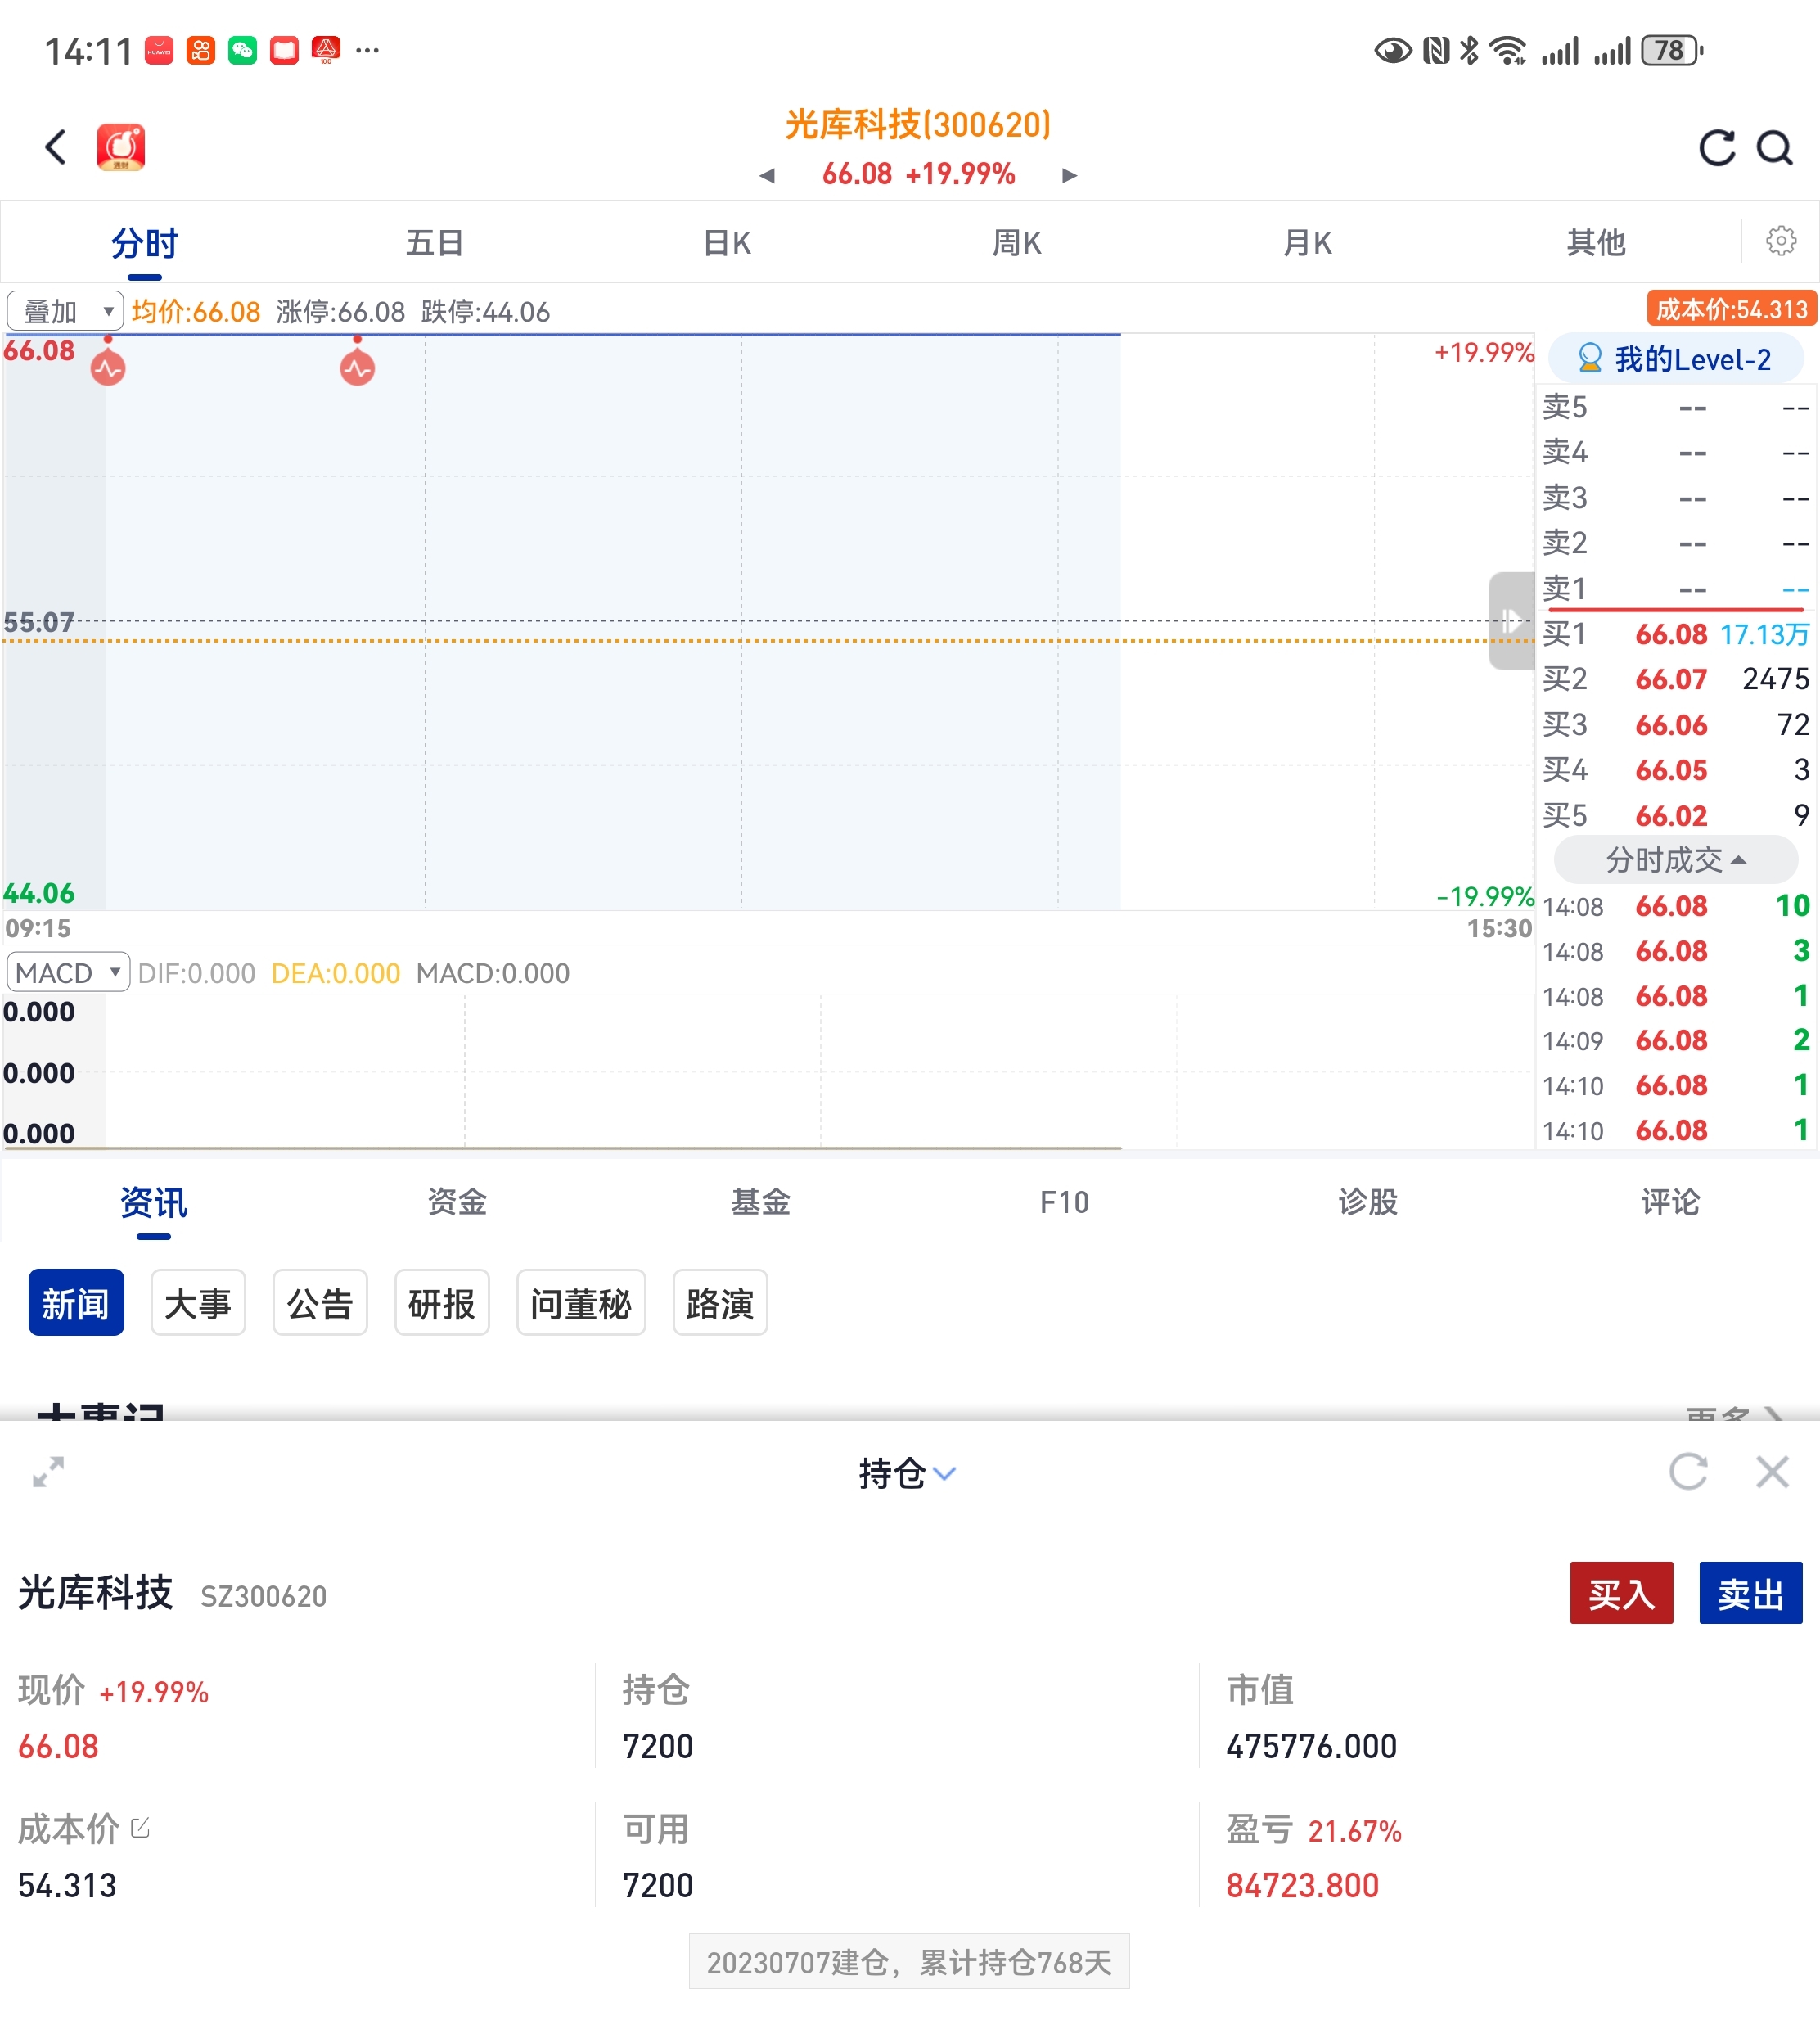This screenshot has width=1820, height=2043.
Task: Select the 其他 chart tab
Action: pyautogui.click(x=1596, y=243)
